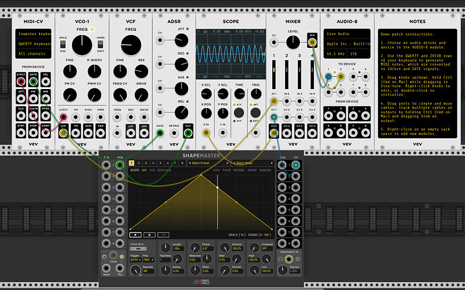Click the ADSR GATE input jack

(x=160, y=133)
